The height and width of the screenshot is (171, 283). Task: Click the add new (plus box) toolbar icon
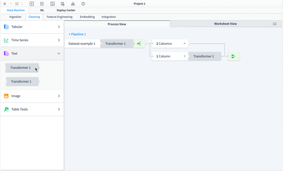(x=32, y=4)
